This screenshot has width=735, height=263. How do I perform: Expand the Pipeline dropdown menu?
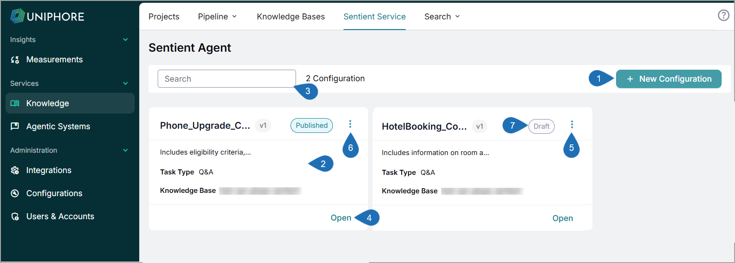pos(217,17)
